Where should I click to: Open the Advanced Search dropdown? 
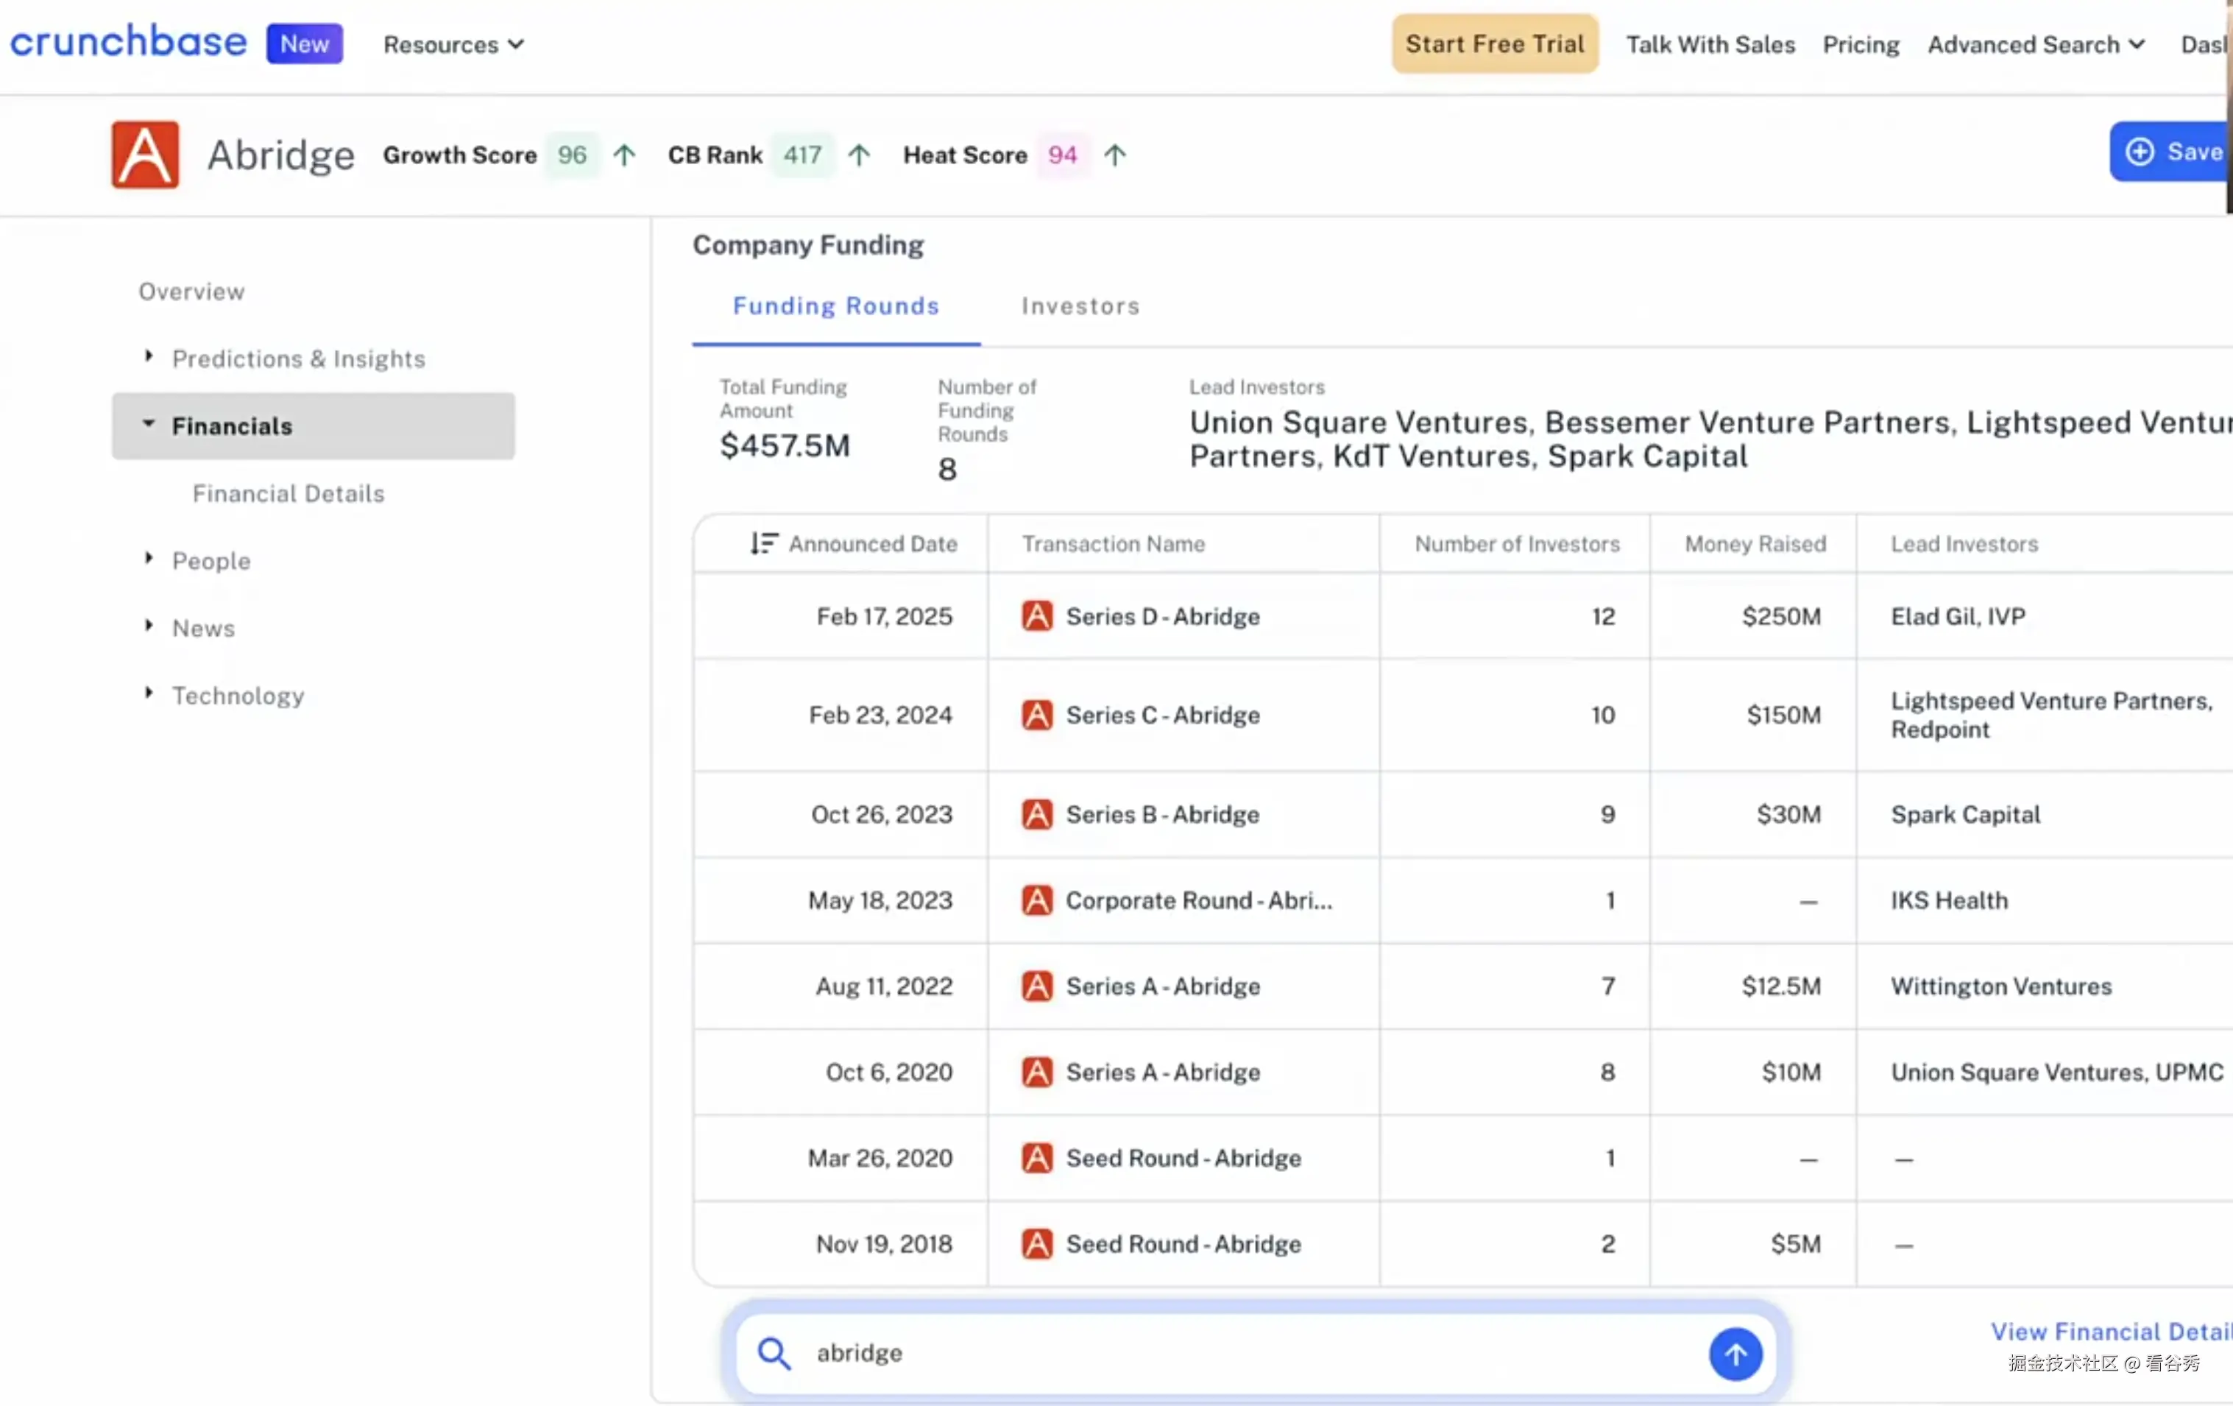coord(2036,44)
